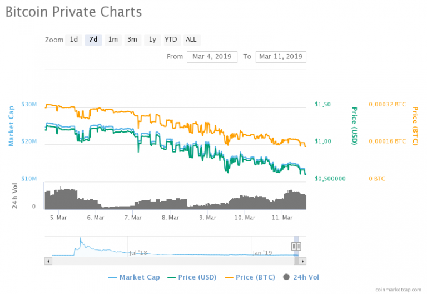Screen dimensions: 427x294
Task: Open the coinmarketcap.com credit link
Action: [399, 290]
